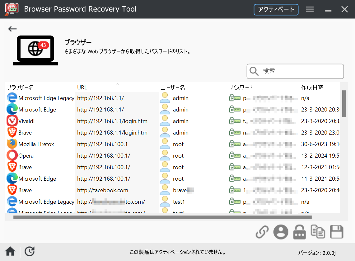Click the horizontal scrollbar of the table
This screenshot has height=261, width=355.
162,217
